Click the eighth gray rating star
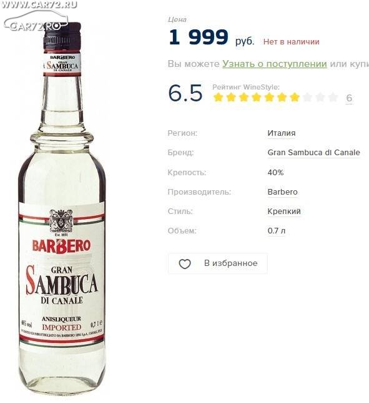Viewport: 369px width, 403px height. coord(307,98)
